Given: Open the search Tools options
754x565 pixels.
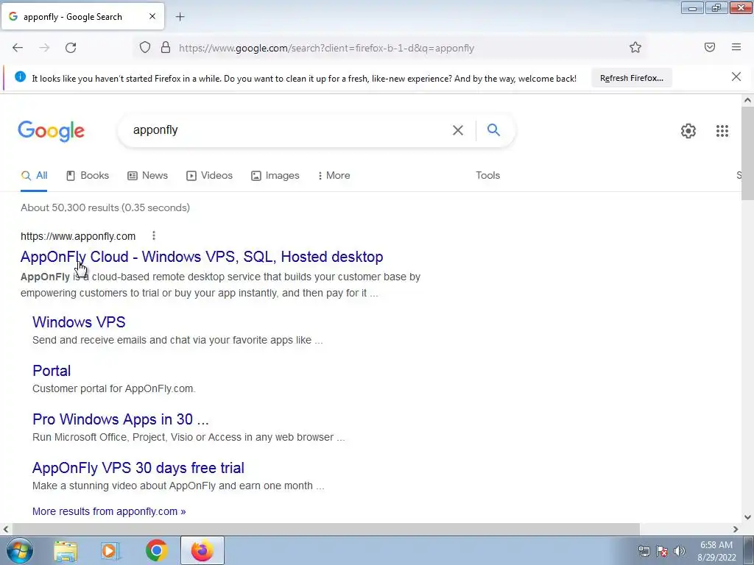Looking at the screenshot, I should (487, 175).
